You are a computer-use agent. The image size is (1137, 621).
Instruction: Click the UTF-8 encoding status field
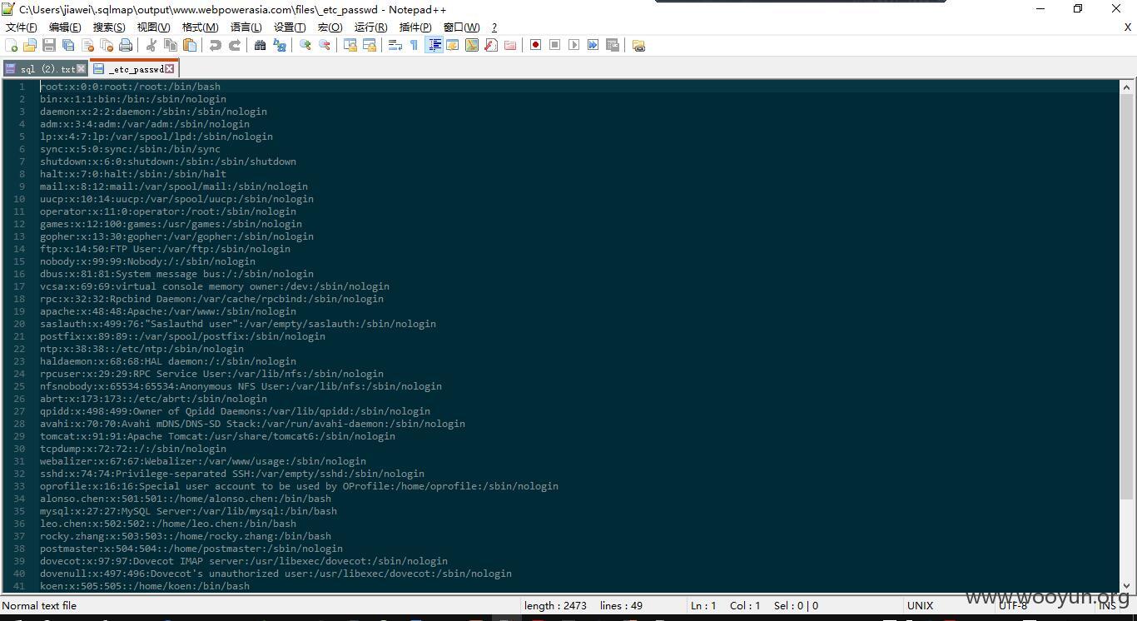(x=1013, y=605)
